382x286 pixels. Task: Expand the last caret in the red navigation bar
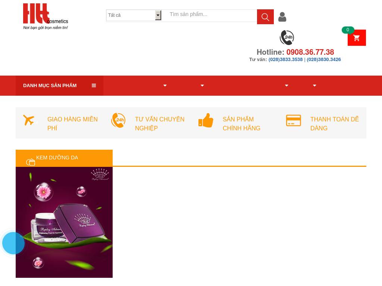(x=314, y=86)
